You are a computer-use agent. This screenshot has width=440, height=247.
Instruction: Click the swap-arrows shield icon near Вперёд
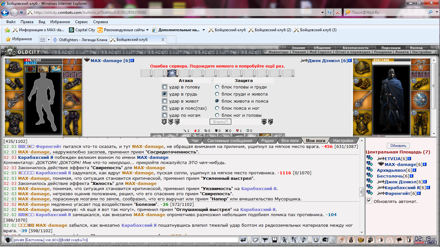[x=264, y=122]
